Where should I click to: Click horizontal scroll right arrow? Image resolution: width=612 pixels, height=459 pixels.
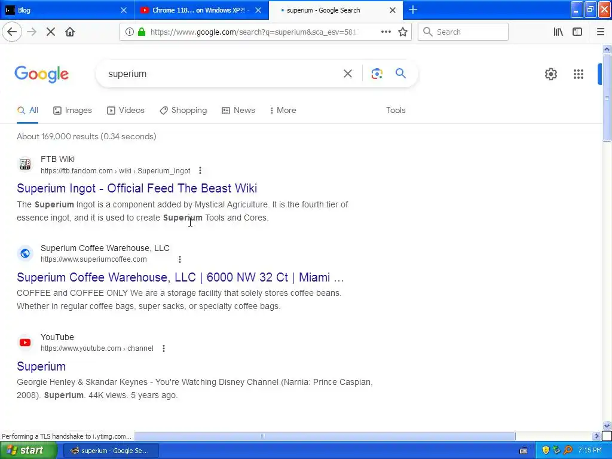coord(596,436)
